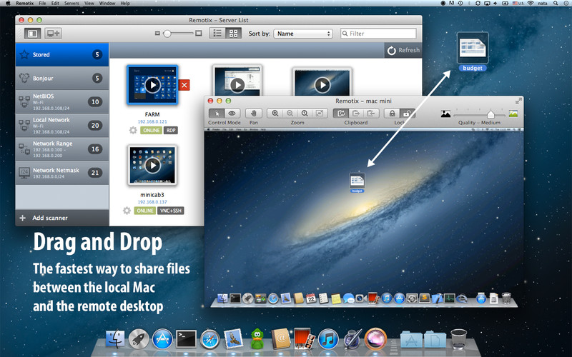
Task: Click the VNC+SSH badge under minicab3
Action: [170, 211]
